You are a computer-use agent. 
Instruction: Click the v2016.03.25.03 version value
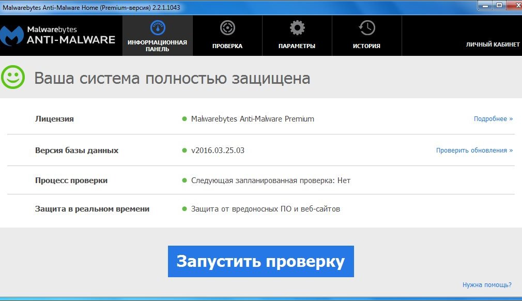[218, 151]
